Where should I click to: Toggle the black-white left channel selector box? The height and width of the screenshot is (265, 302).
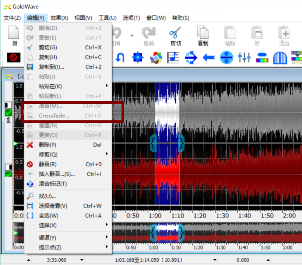point(8,106)
